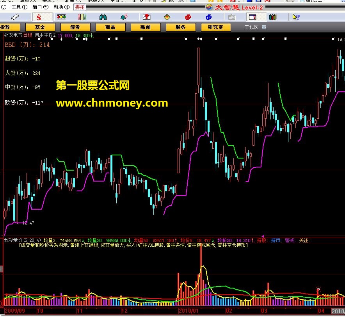Click the 超资(万): -10 value

[23, 59]
